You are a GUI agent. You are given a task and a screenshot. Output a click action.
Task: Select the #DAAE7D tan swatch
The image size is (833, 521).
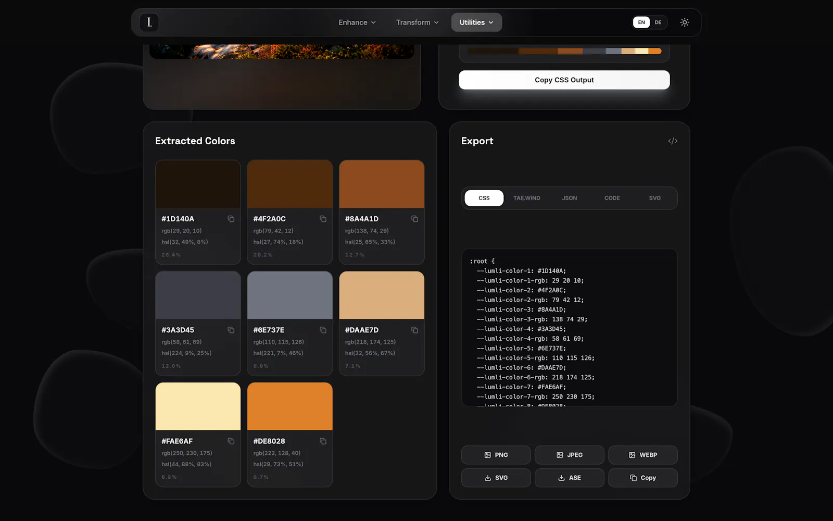pos(382,295)
